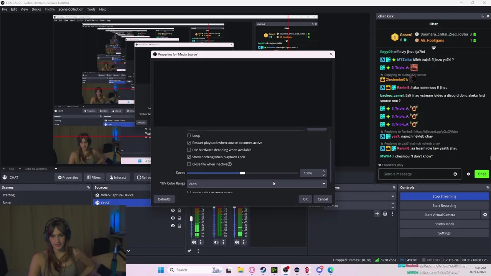Click chevron arrow below Sources list
This screenshot has width=491, height=276.
click(x=128, y=251)
